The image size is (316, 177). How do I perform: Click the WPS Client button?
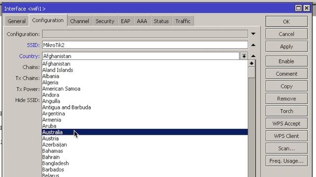point(286,136)
